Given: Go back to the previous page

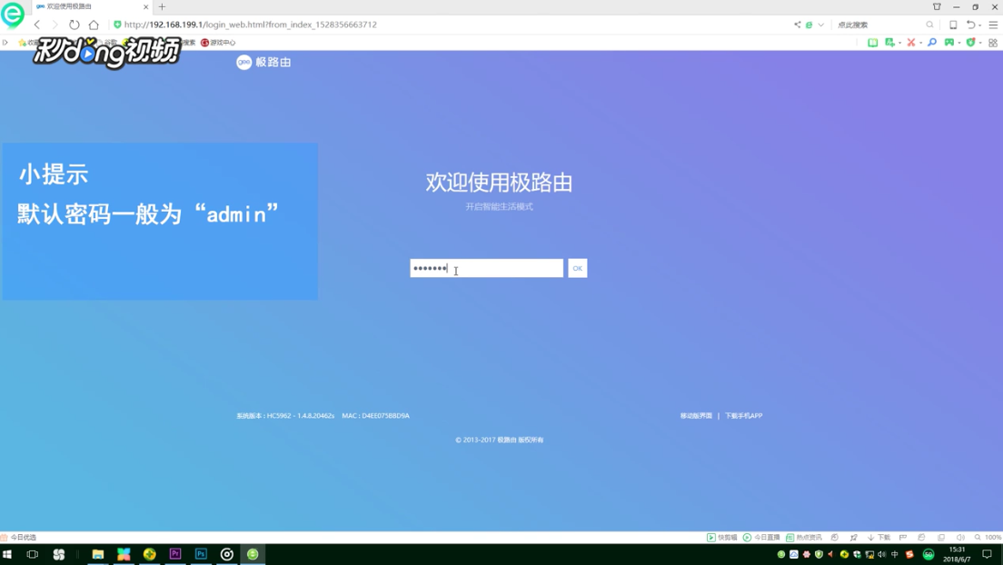Looking at the screenshot, I should pyautogui.click(x=37, y=25).
